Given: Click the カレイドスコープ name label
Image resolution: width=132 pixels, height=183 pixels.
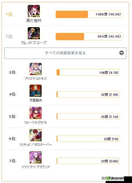Looking at the screenshot, I should click(34, 43).
